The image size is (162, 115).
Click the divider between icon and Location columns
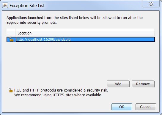click(16, 33)
